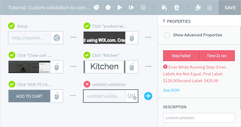Click the copy steps icon

[x=198, y=8]
